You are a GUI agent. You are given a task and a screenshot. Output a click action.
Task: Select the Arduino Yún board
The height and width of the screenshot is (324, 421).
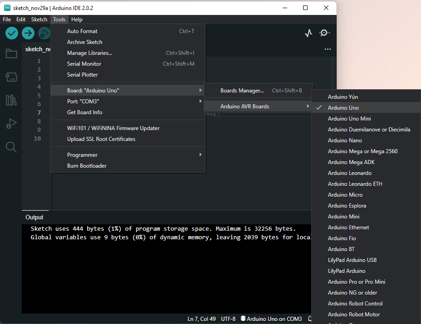pyautogui.click(x=366, y=97)
